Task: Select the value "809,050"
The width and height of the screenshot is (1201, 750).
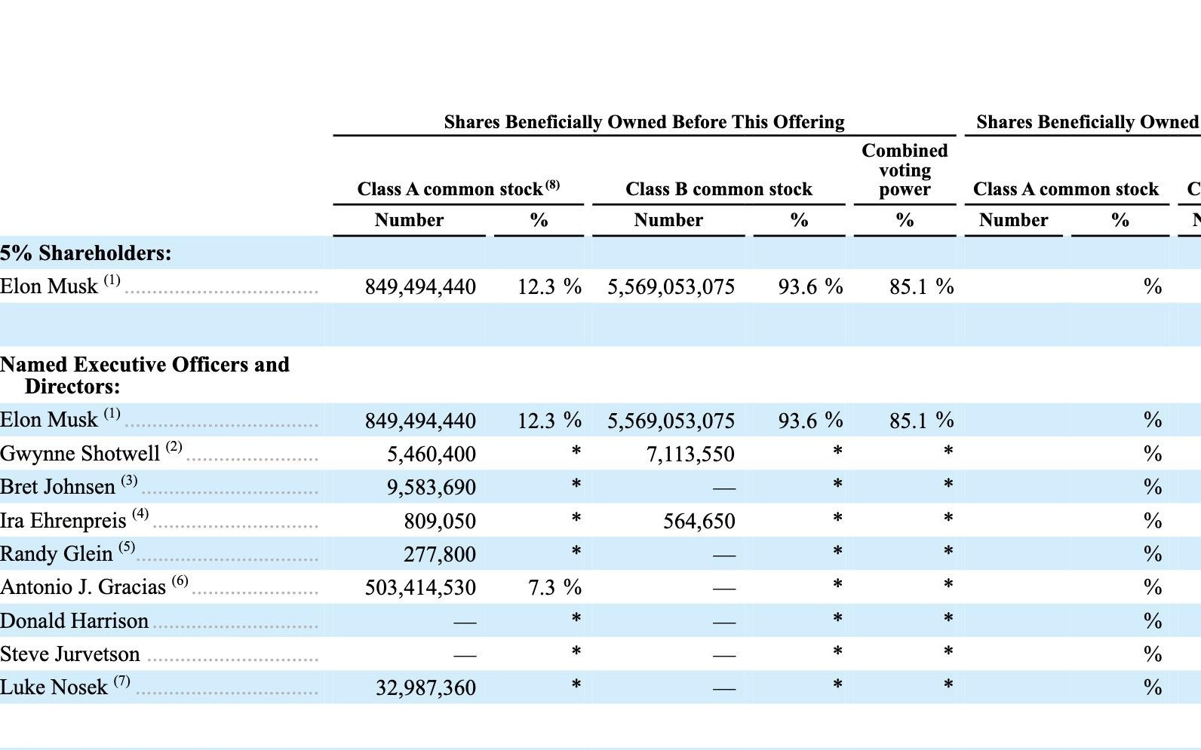Action: [440, 522]
